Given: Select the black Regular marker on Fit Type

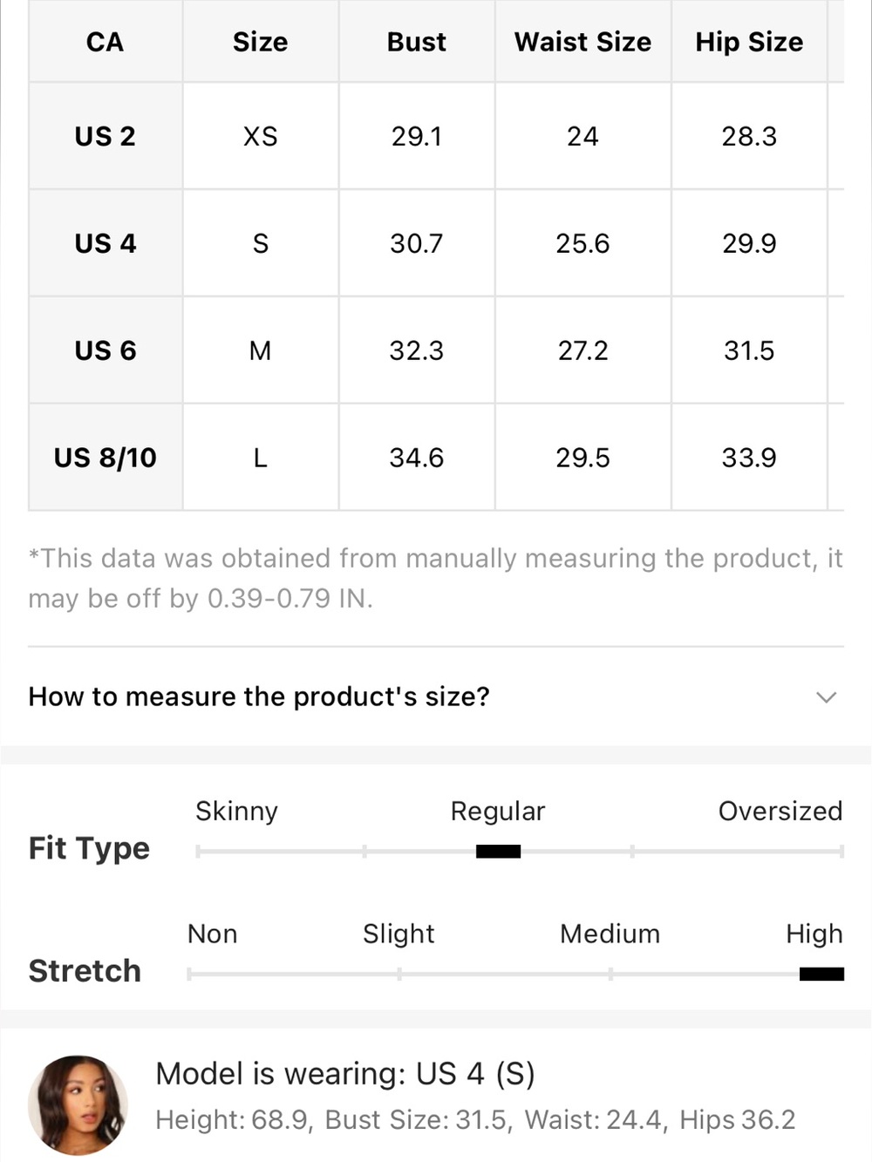Looking at the screenshot, I should pos(498,852).
